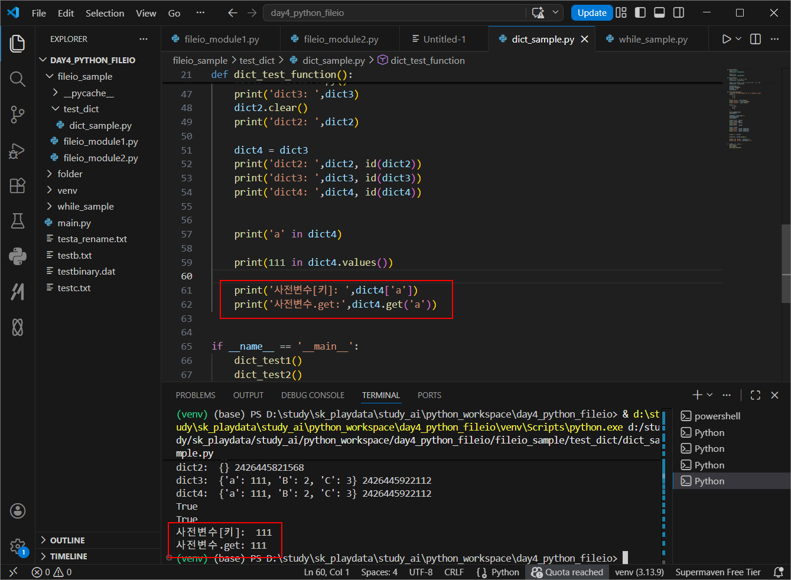Open the Edit menu
Viewport: 791px width, 580px height.
point(66,13)
